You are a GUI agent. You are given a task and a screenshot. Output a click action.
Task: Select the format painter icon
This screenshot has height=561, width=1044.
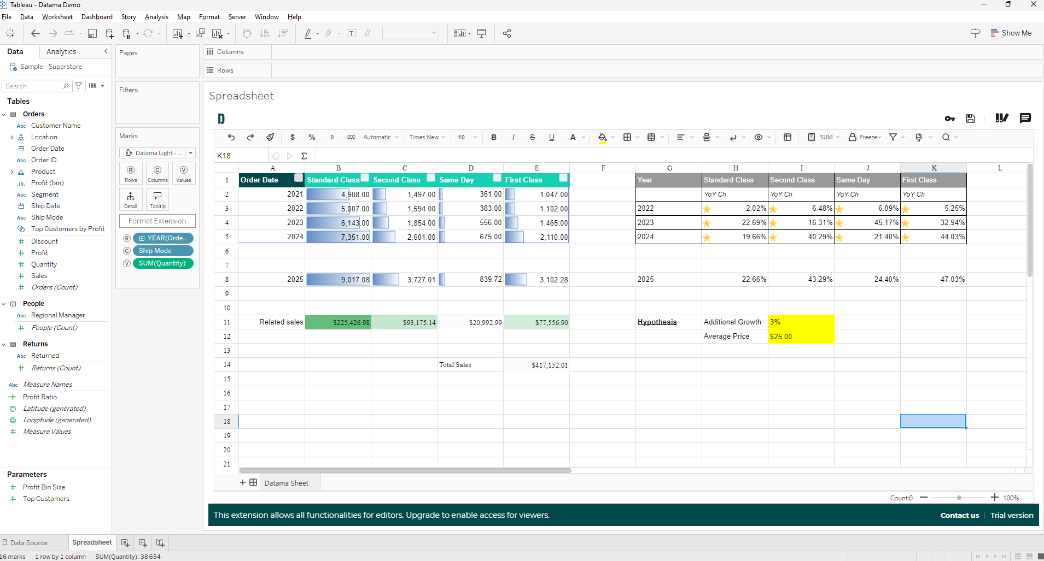(x=270, y=137)
